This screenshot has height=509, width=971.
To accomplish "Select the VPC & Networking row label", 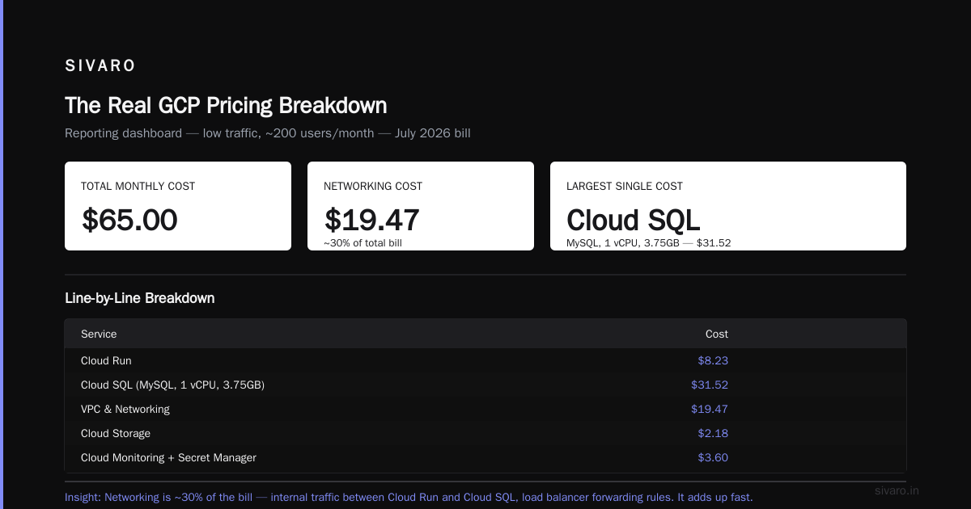I will pyautogui.click(x=125, y=409).
